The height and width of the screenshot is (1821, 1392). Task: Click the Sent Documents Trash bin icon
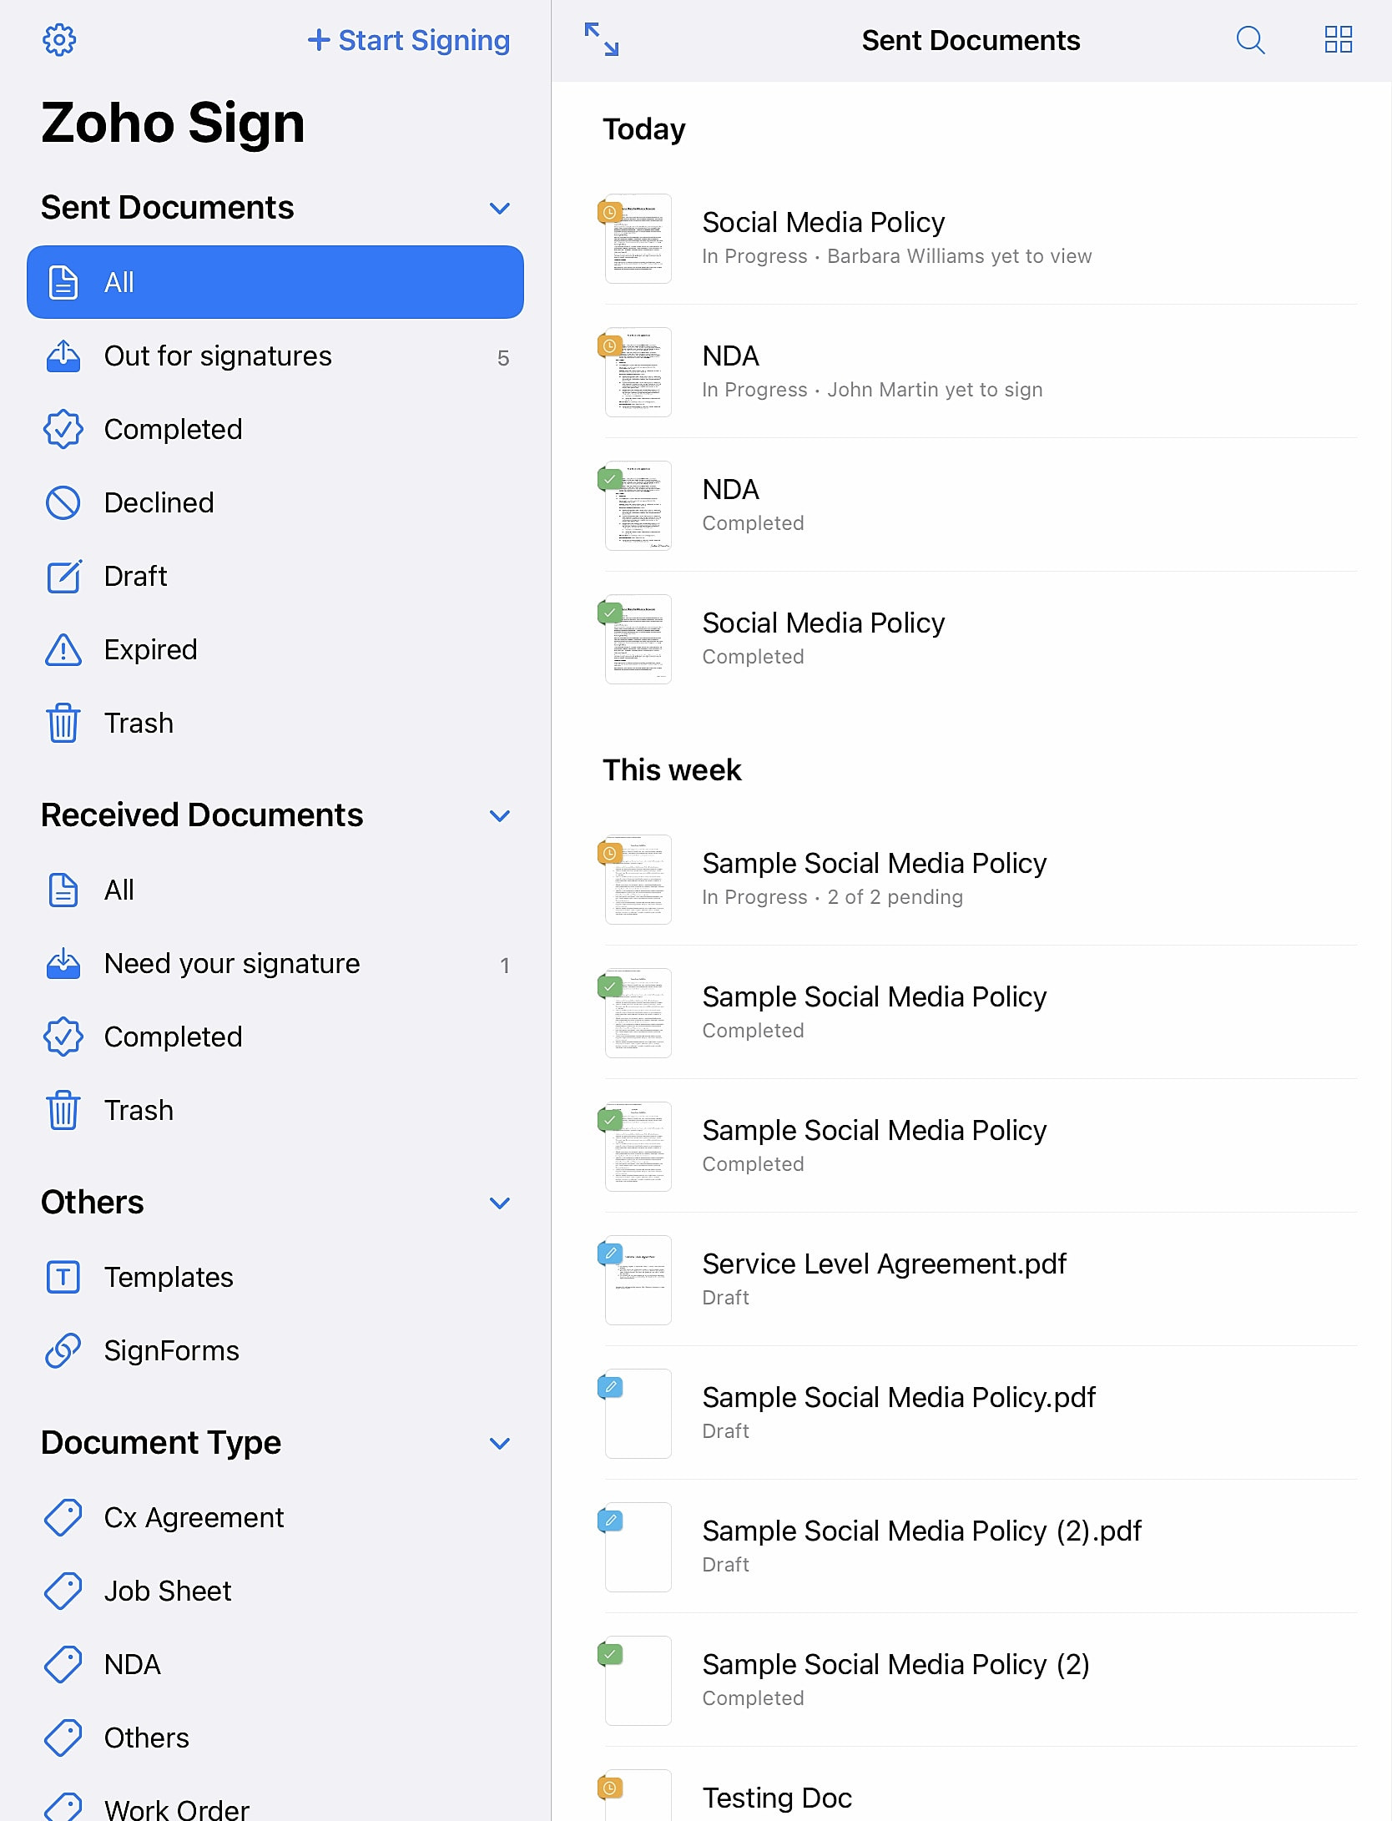click(63, 723)
